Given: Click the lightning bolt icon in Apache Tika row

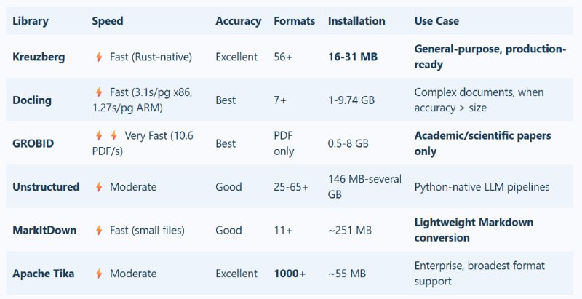Looking at the screenshot, I should click(x=99, y=274).
